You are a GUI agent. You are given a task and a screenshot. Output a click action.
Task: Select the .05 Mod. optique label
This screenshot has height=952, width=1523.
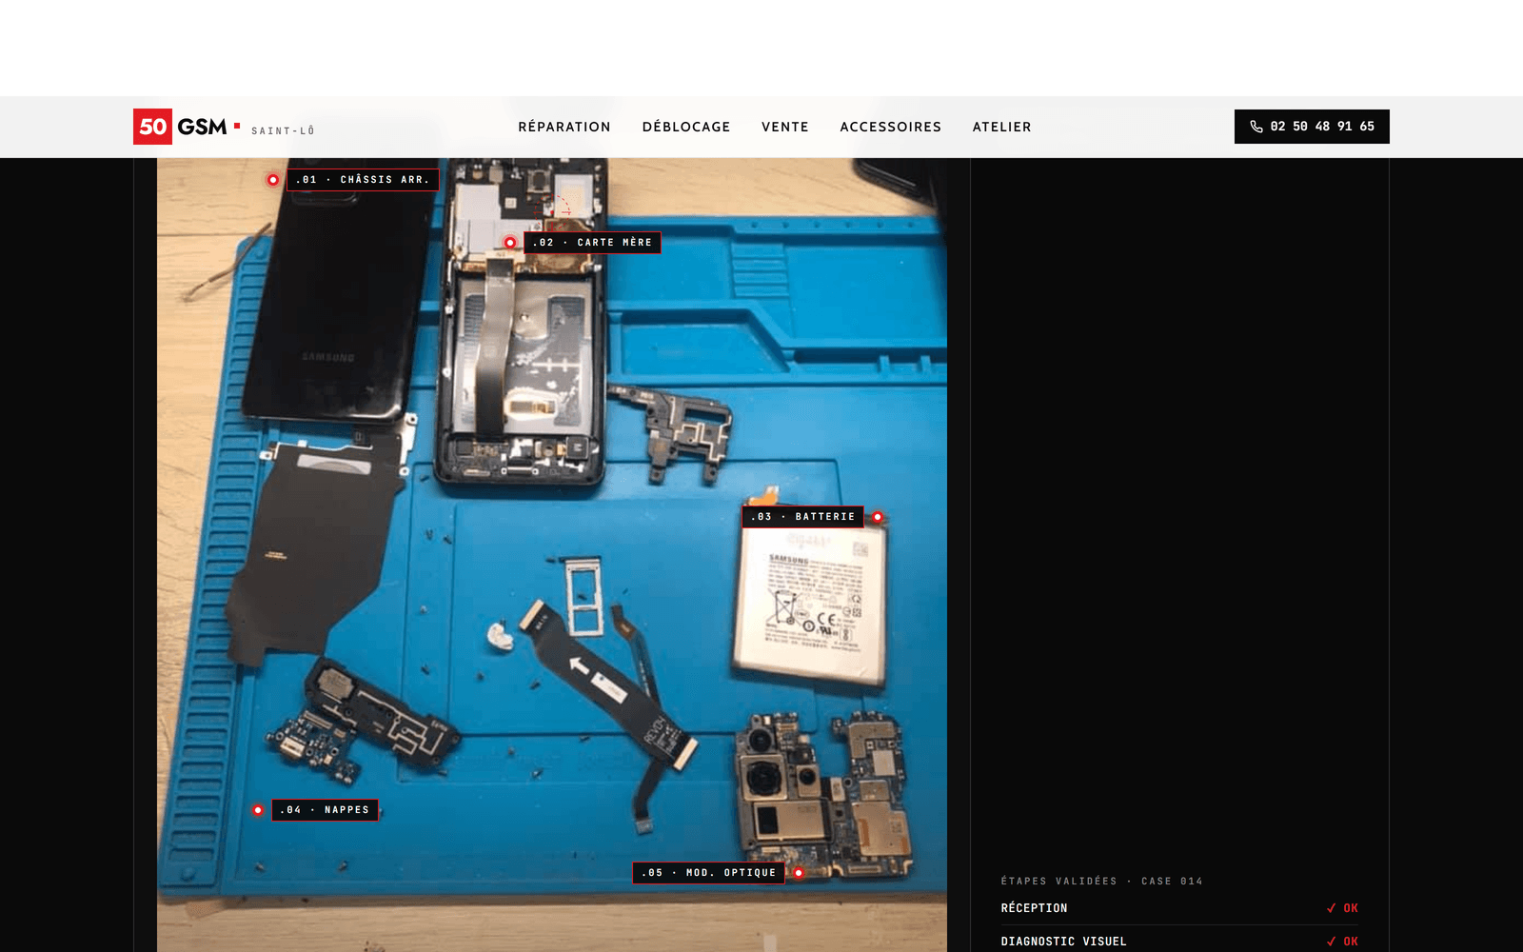click(x=708, y=873)
